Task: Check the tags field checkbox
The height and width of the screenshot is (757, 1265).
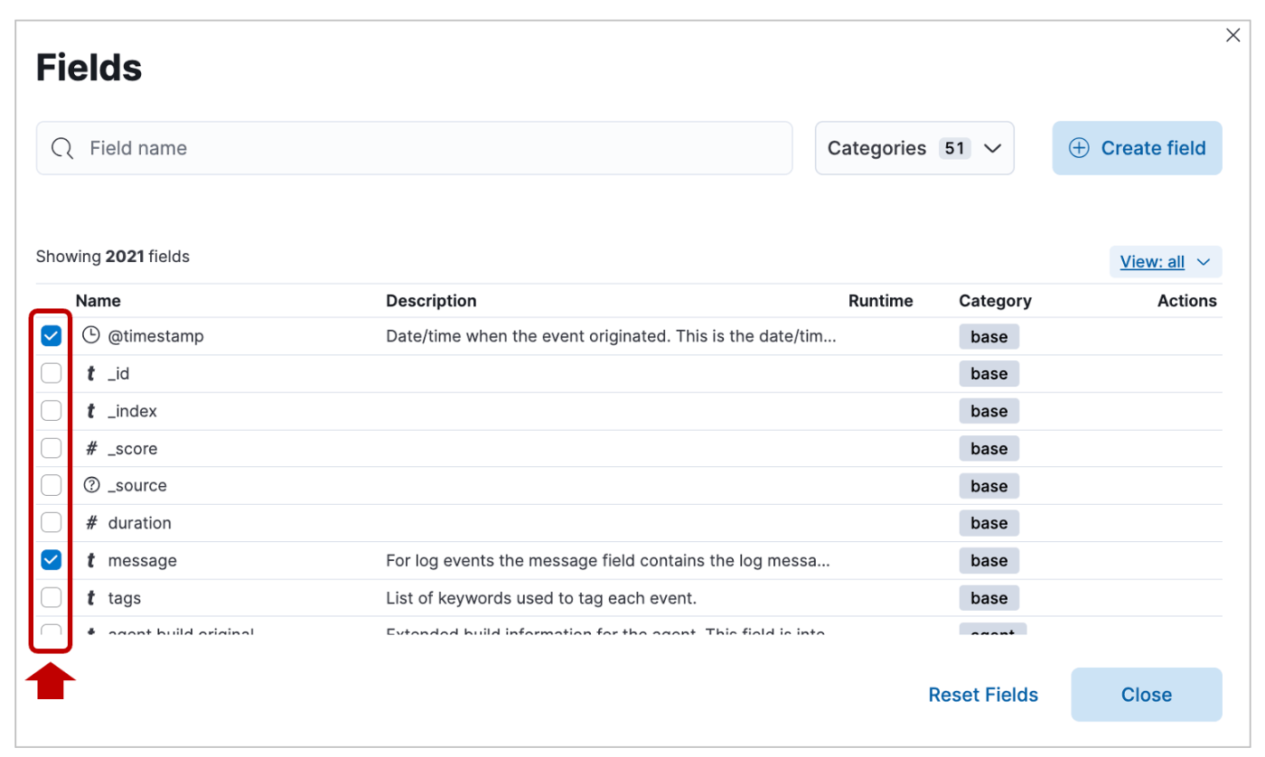Action: pos(52,598)
